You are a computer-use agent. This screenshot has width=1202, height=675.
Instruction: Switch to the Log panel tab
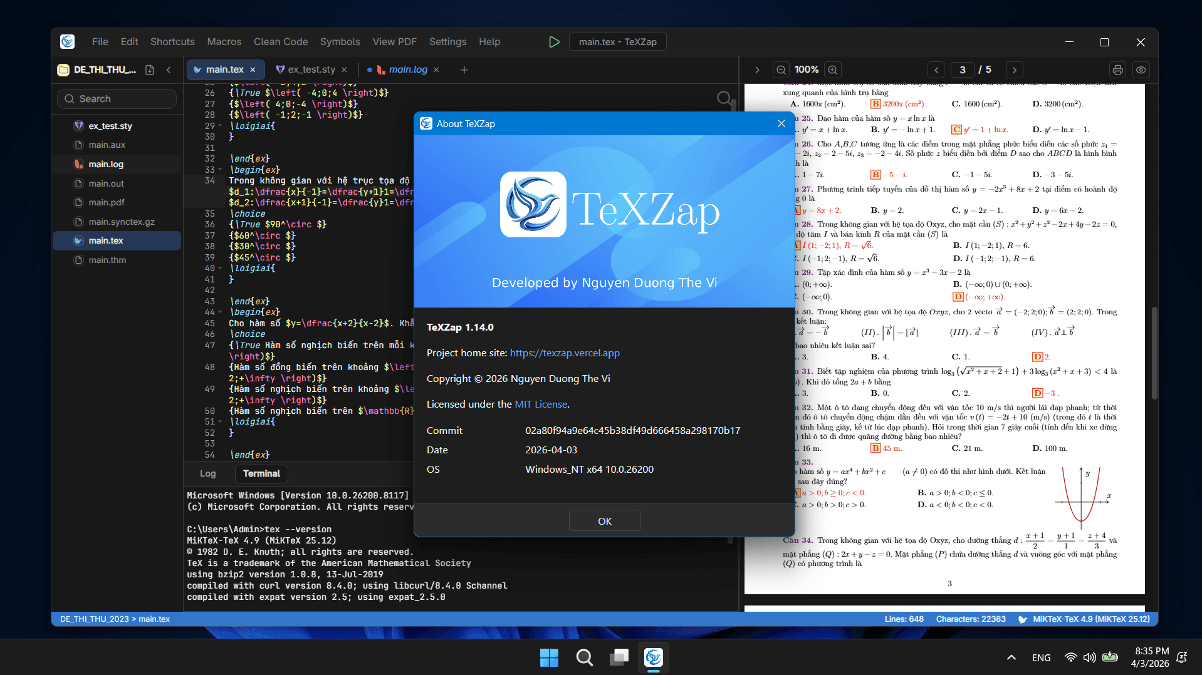(x=208, y=474)
